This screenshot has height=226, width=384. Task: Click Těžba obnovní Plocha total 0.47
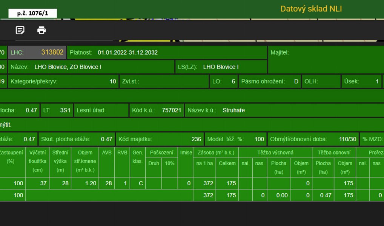326,195
